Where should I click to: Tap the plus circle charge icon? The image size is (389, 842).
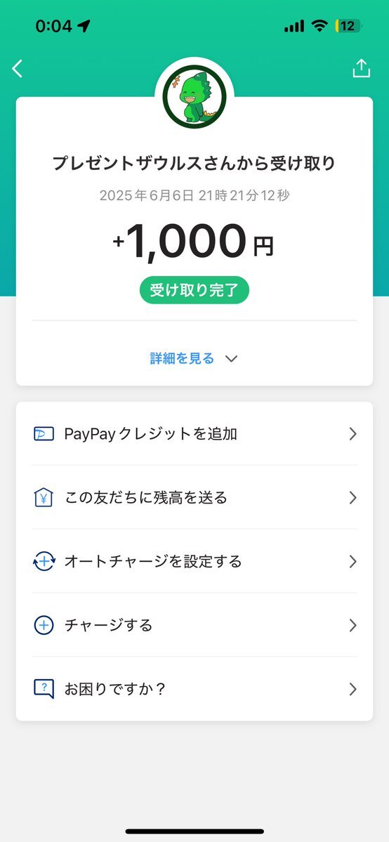point(44,625)
